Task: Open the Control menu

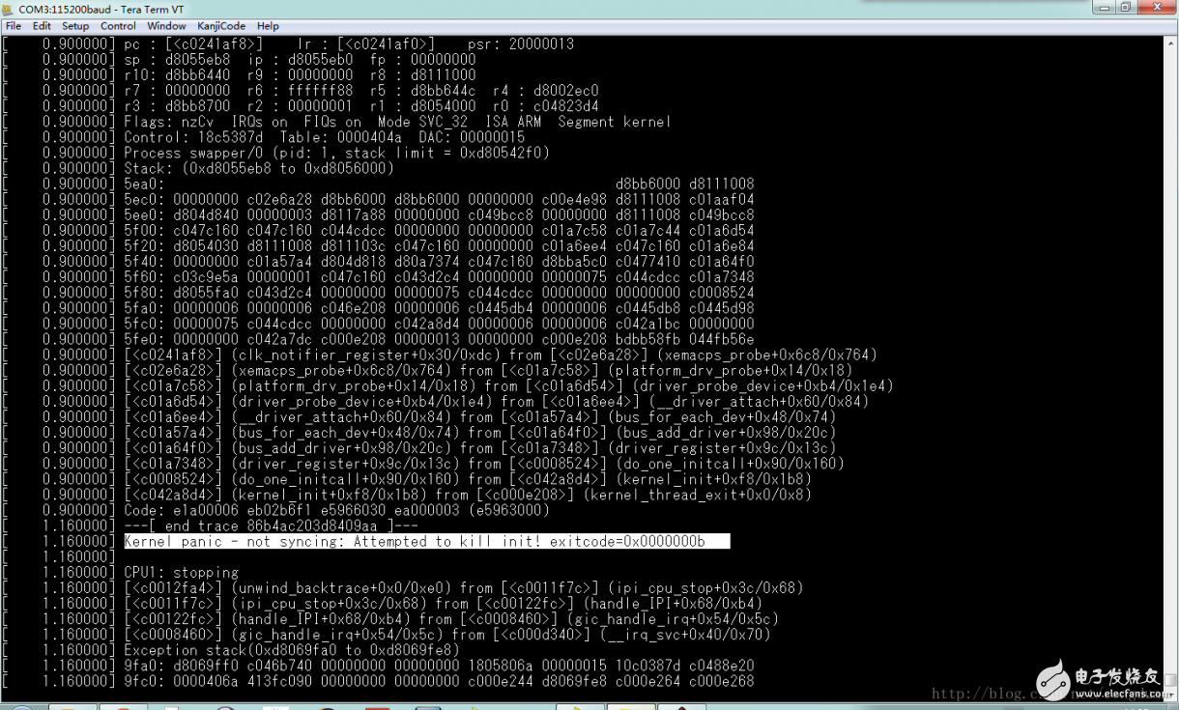Action: [118, 26]
